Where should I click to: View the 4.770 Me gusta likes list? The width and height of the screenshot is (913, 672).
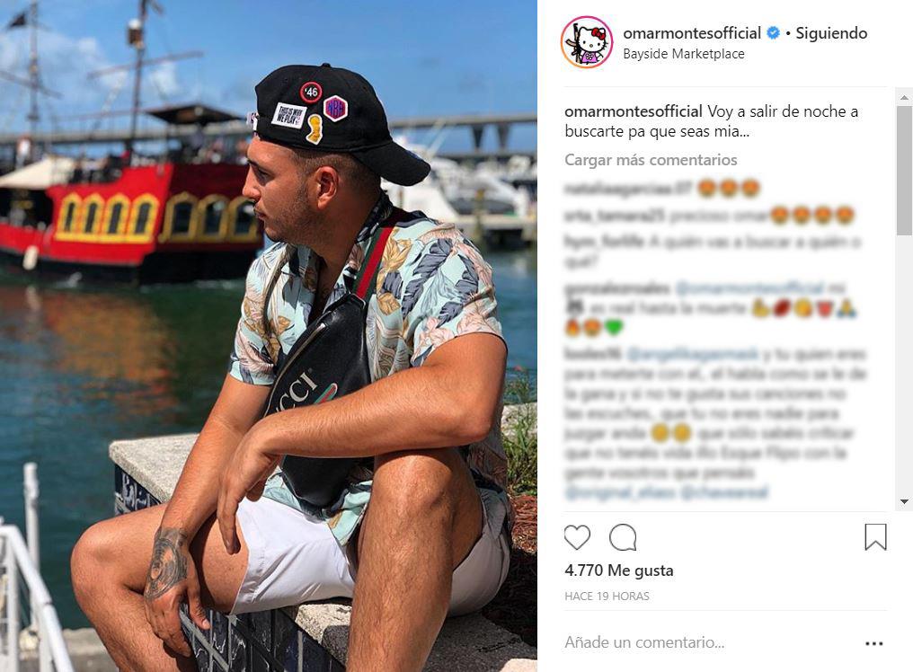point(619,570)
